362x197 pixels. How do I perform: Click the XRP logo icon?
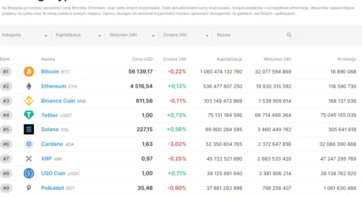coord(29,158)
